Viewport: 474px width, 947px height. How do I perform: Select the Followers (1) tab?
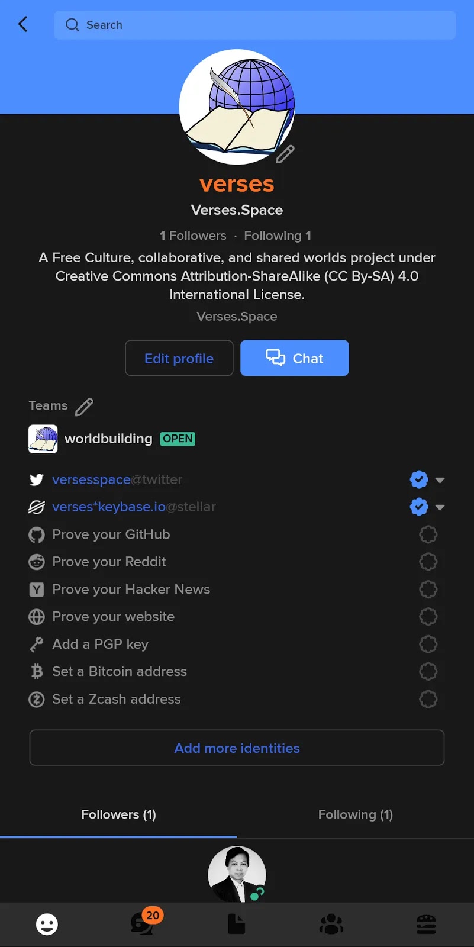[118, 814]
